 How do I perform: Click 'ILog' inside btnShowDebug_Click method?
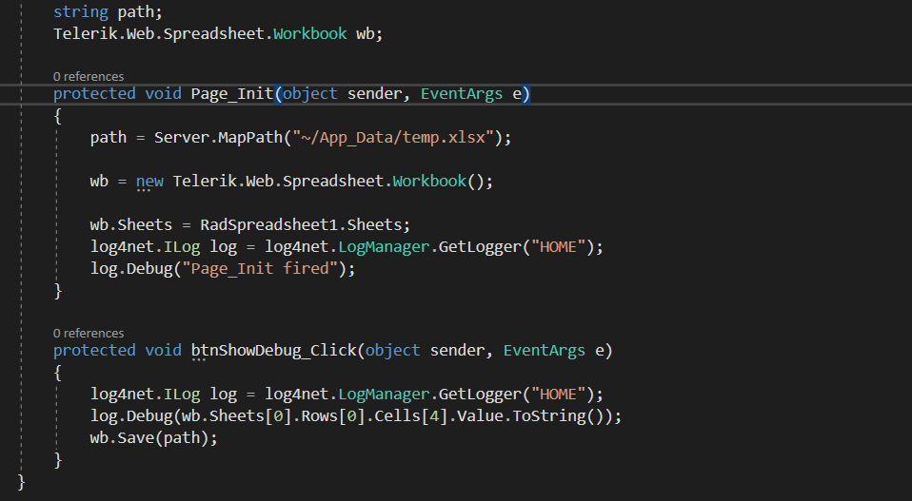[x=182, y=395]
